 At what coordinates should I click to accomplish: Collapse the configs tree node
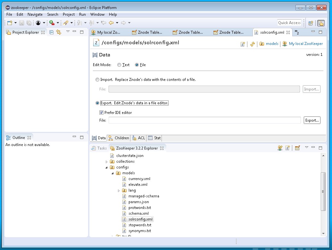107,167
